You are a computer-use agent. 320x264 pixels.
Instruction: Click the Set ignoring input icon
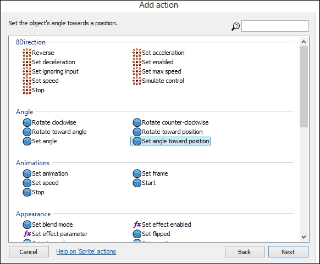pyautogui.click(x=27, y=71)
